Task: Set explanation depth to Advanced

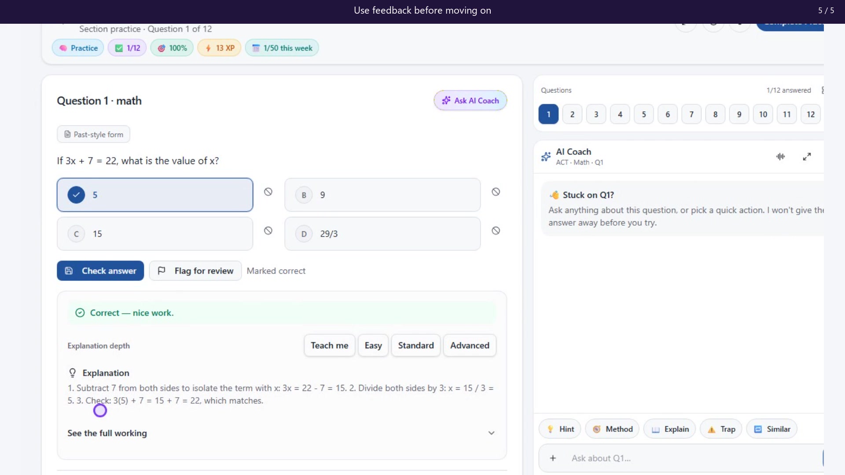Action: [x=470, y=345]
